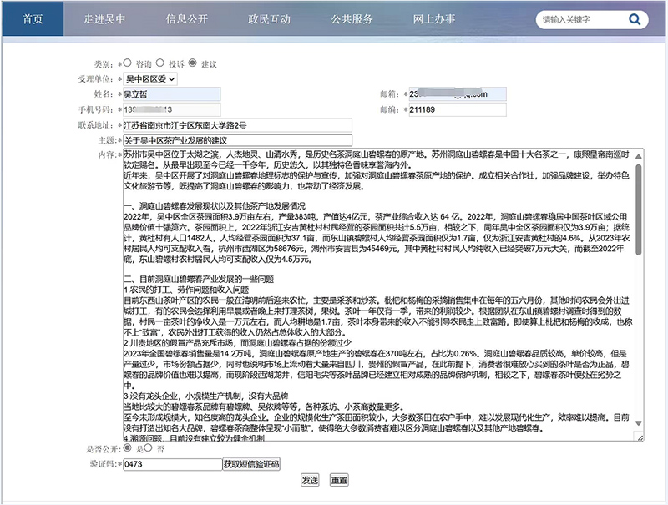Click the heading 二、目前洞庭山碧螺春产业发展的一些问题

pos(199,280)
